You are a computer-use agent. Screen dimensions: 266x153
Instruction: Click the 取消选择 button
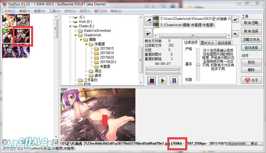click(x=251, y=31)
